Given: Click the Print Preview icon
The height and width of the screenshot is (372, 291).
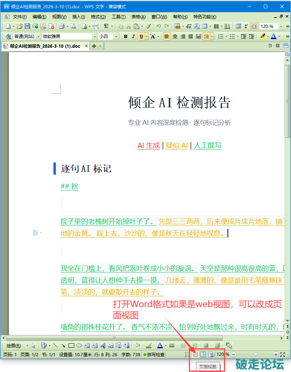Looking at the screenshot, I should (x=73, y=26).
